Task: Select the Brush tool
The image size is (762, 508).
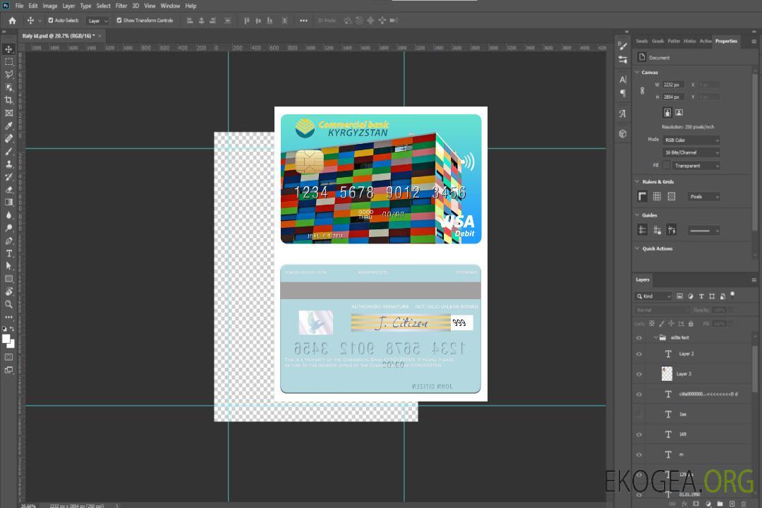Action: pyautogui.click(x=8, y=151)
